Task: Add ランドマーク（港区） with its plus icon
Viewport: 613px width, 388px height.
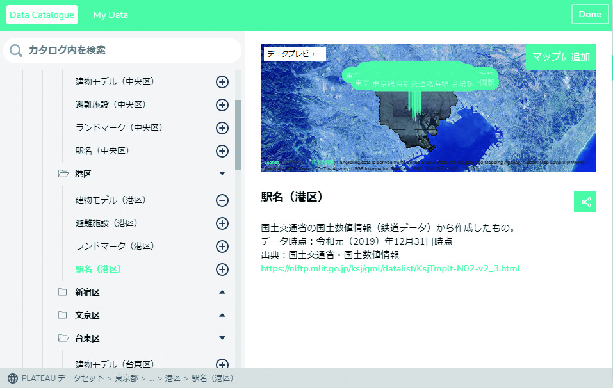Action: pos(222,247)
